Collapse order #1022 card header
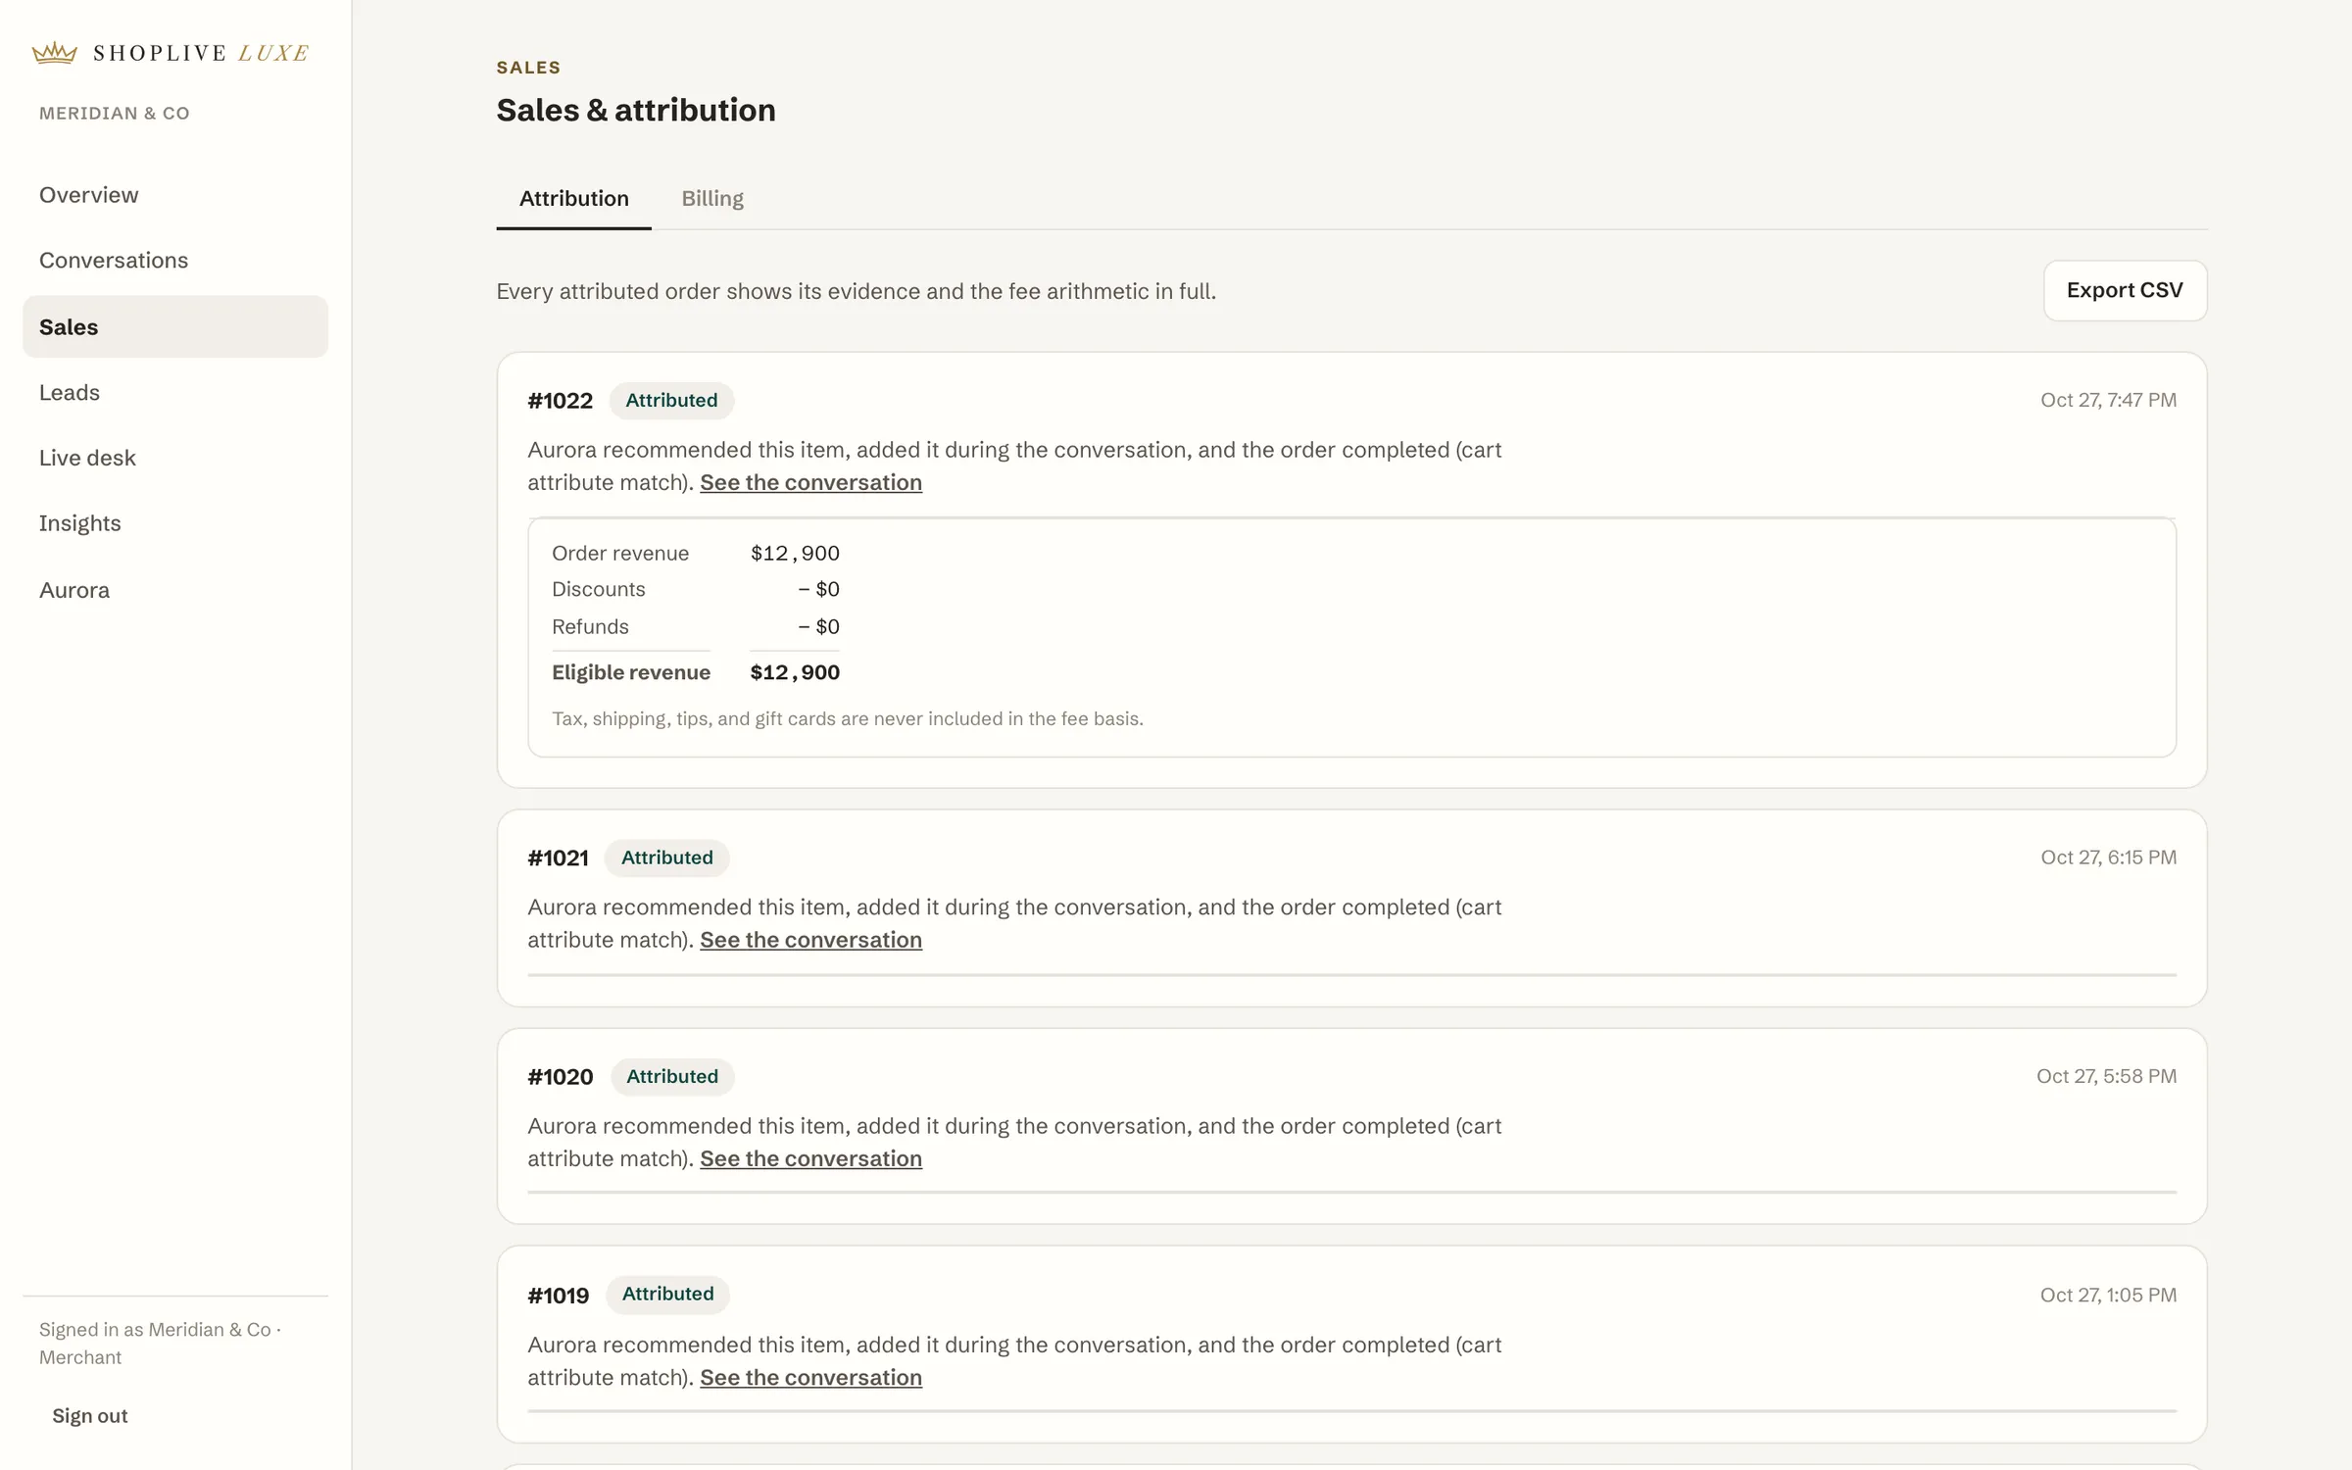The height and width of the screenshot is (1470, 2352). click(1351, 400)
